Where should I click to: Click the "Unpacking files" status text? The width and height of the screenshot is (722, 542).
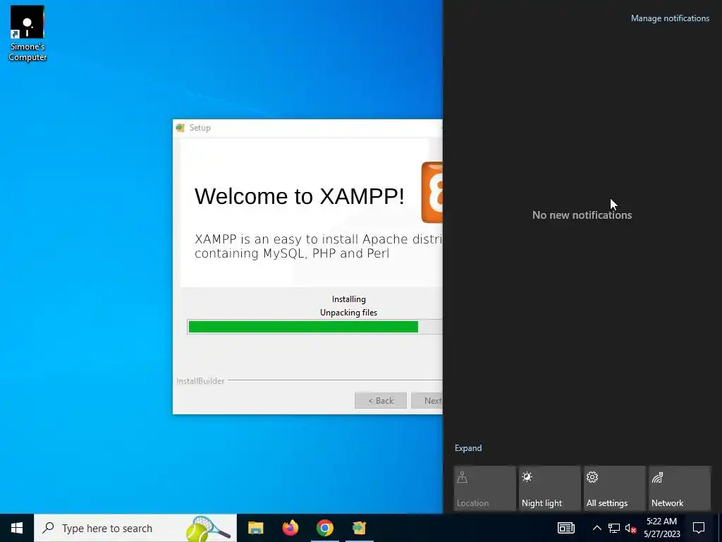[x=348, y=313]
